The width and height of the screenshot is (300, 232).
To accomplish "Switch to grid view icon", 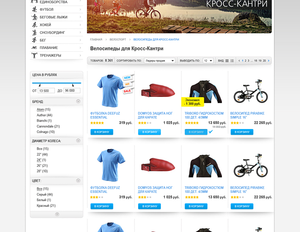I will 227,61.
